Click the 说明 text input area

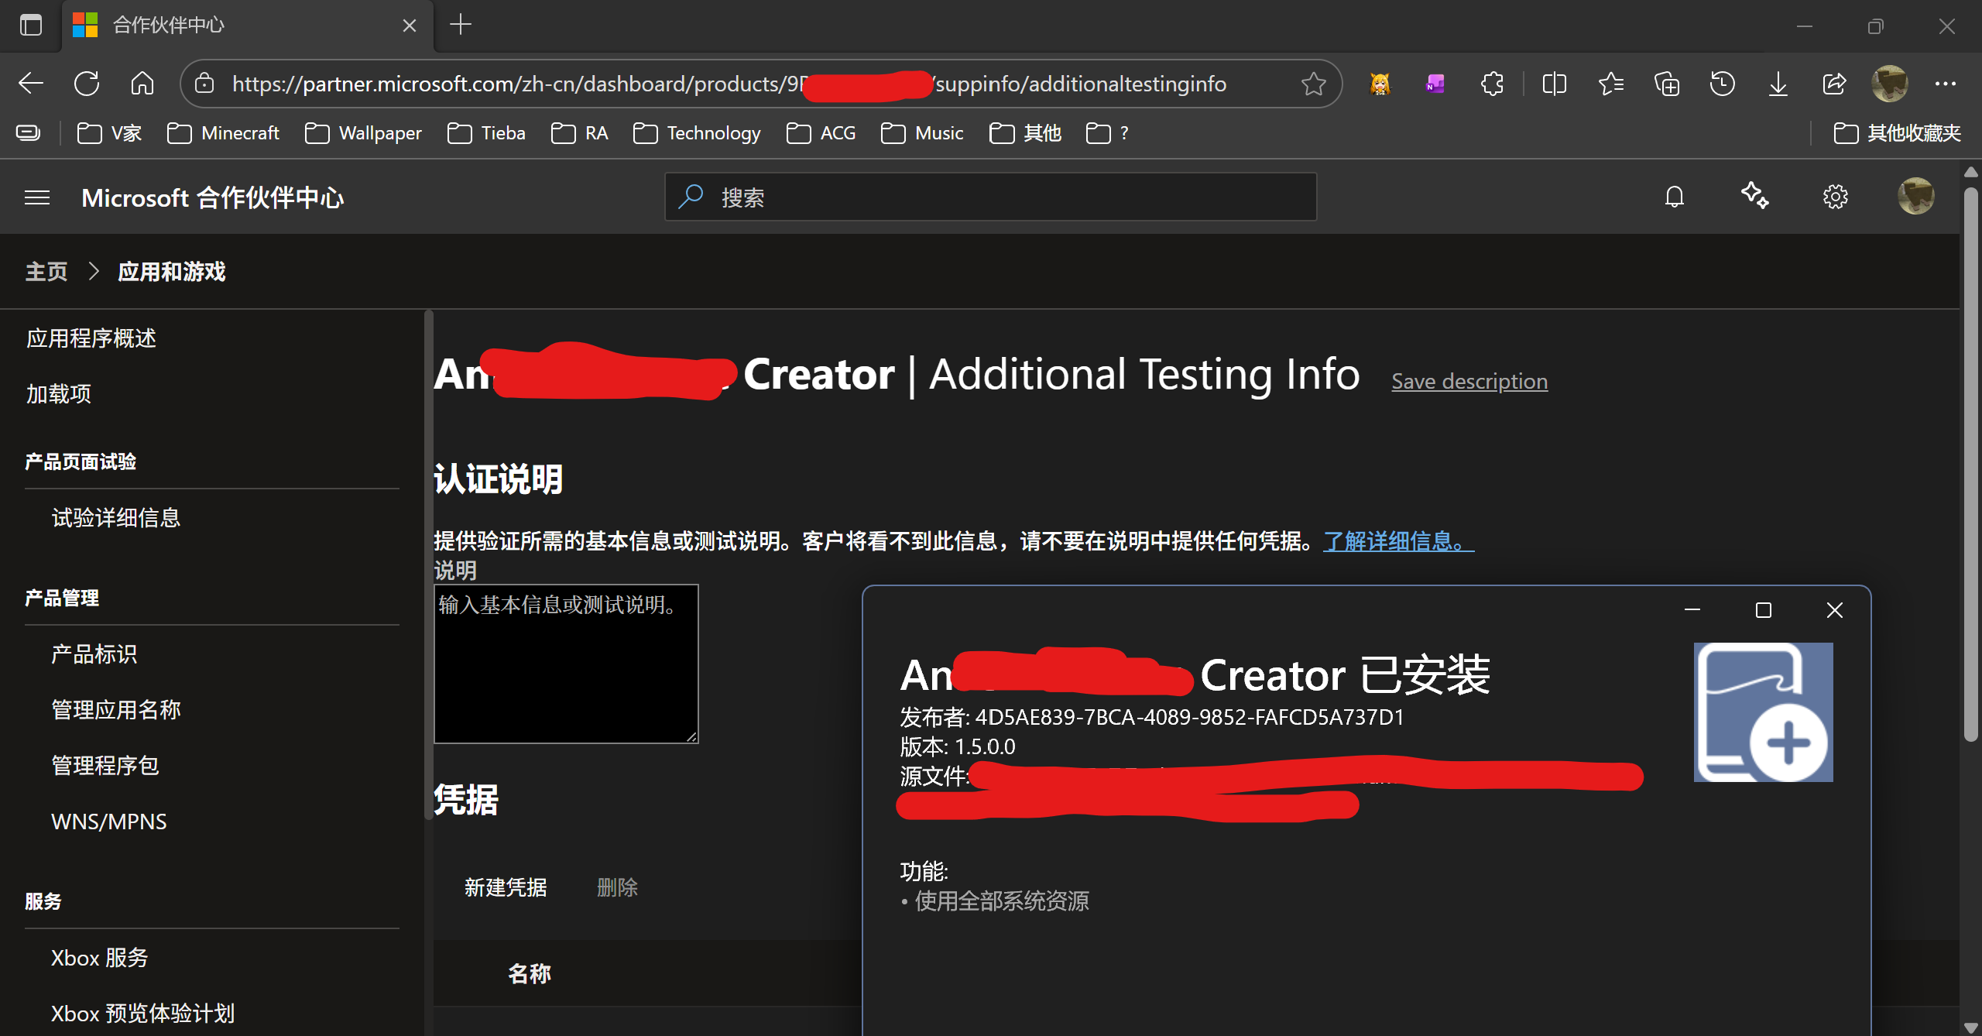(566, 664)
